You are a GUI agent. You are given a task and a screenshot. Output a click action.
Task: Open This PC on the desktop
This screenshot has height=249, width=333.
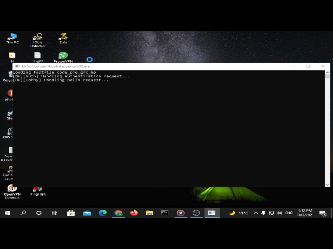12,37
